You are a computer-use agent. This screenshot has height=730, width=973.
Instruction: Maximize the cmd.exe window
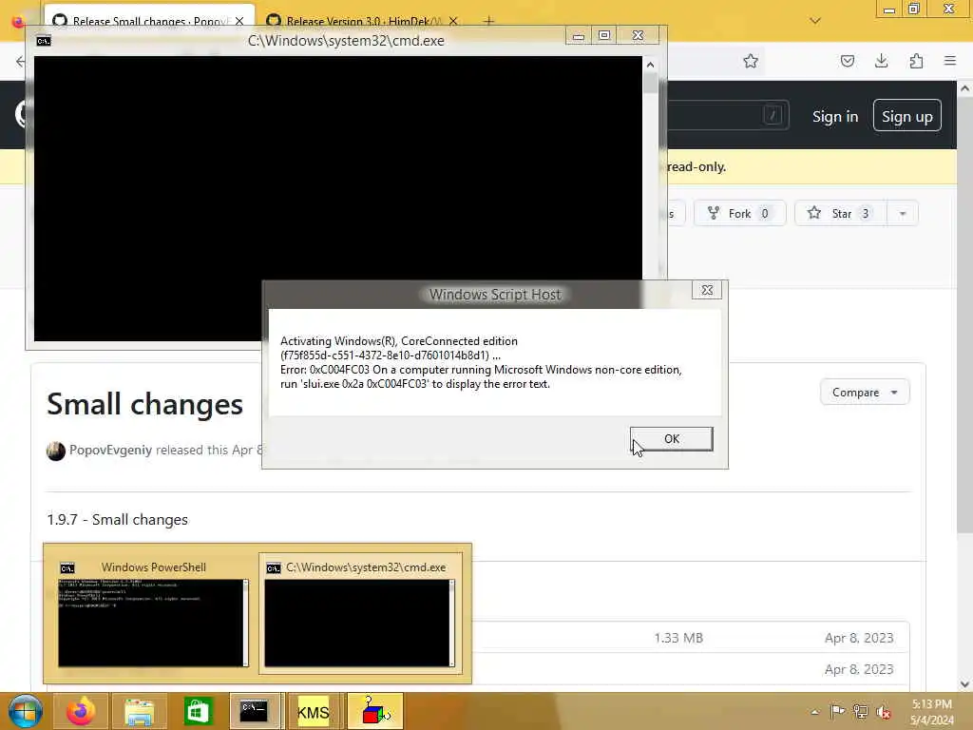(x=604, y=35)
